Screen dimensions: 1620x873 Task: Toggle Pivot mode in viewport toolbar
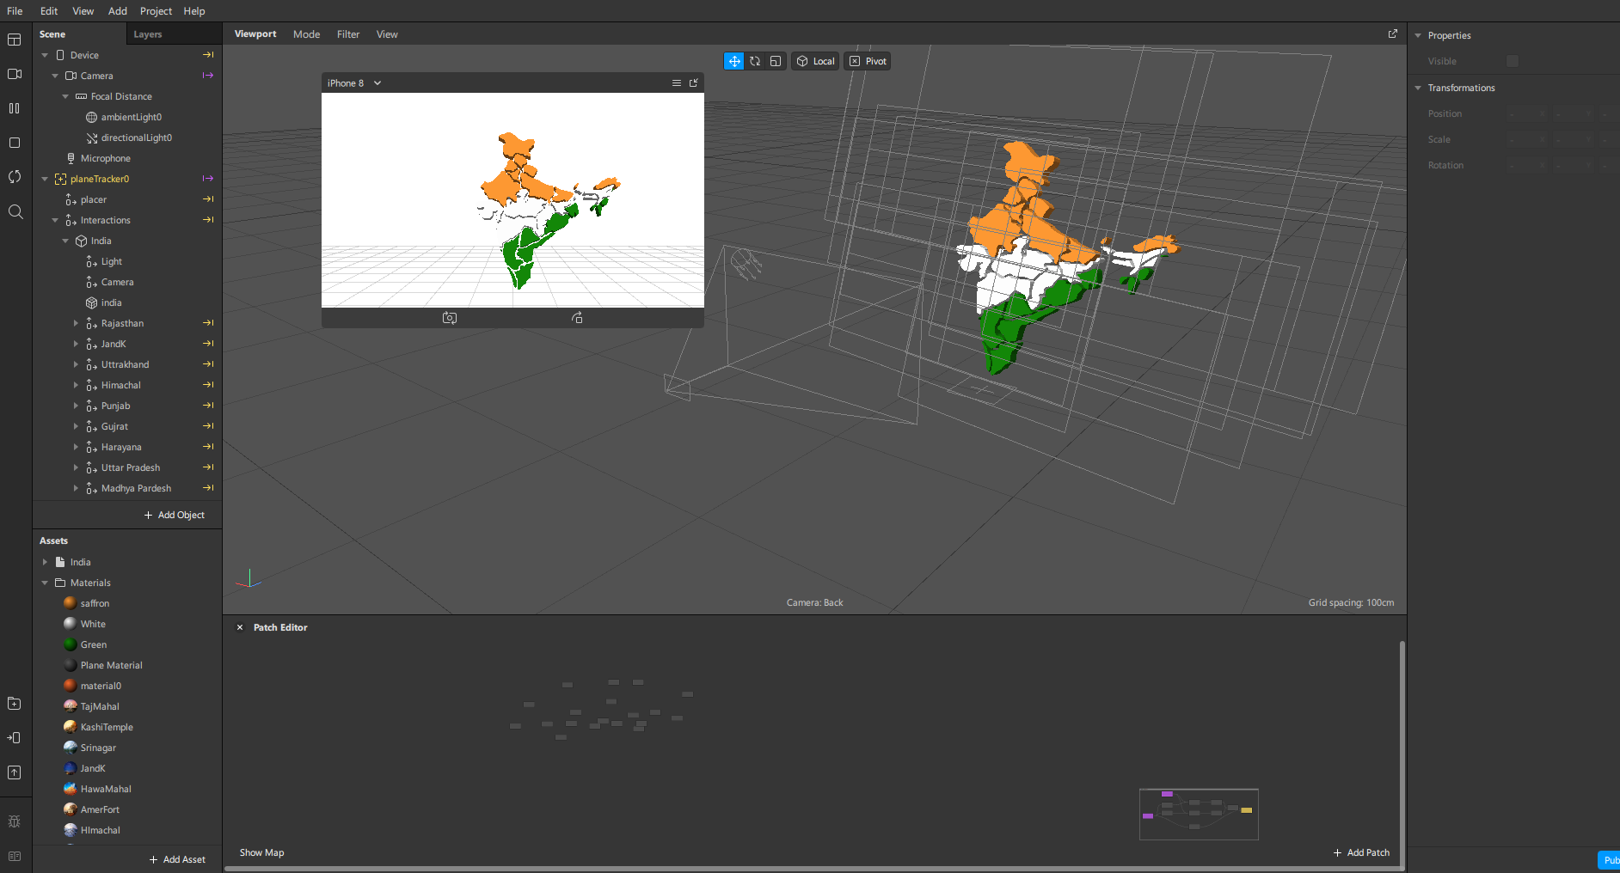click(x=868, y=61)
